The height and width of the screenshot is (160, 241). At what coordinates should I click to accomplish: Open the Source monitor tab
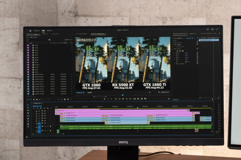(x=81, y=34)
